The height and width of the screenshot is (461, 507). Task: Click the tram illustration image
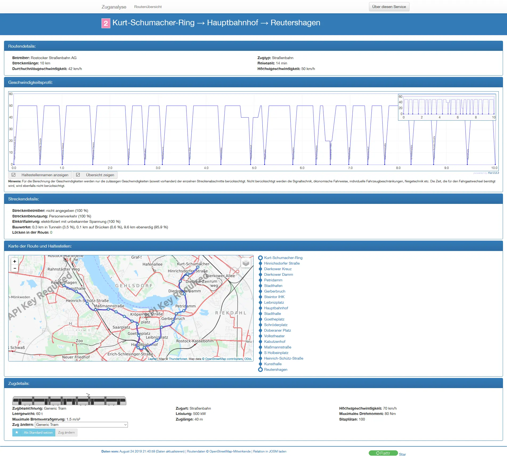point(69,400)
